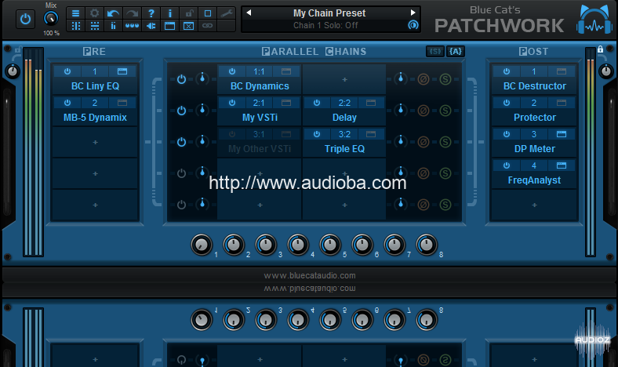This screenshot has width=618, height=367.
Task: Adjust chain 3 output gain knob
Action: (401, 141)
